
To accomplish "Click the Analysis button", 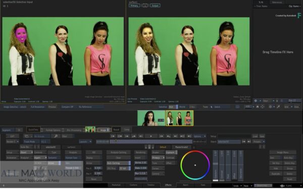I will pos(73,153).
